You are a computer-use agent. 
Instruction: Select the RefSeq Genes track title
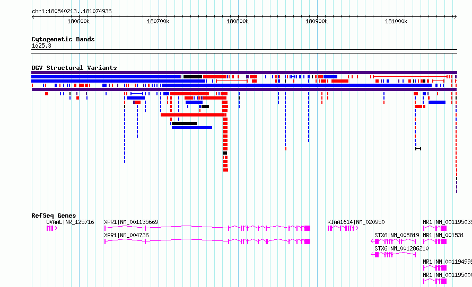point(54,216)
